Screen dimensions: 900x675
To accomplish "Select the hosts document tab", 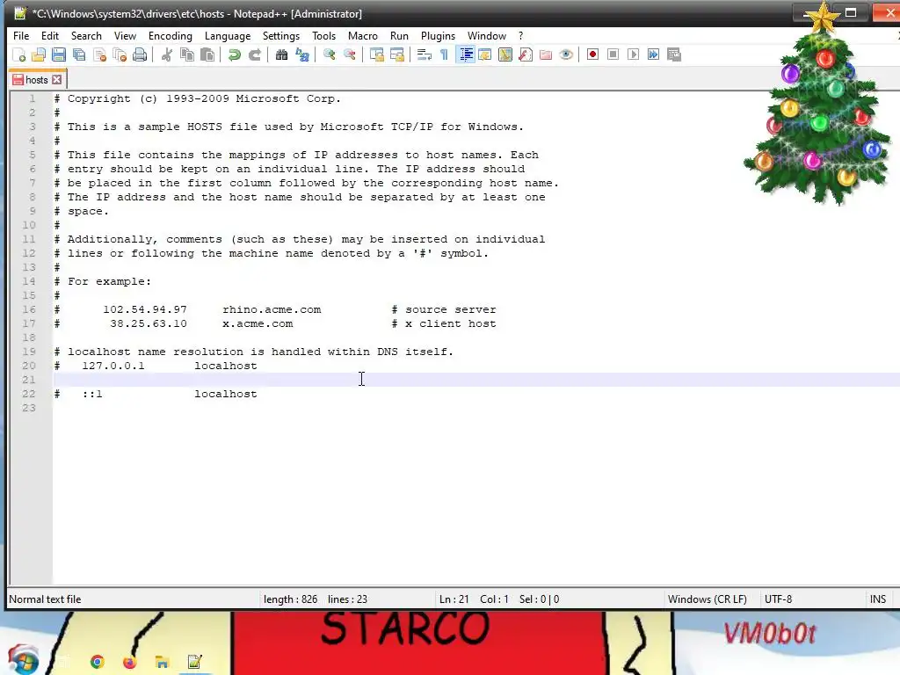I will click(x=36, y=80).
